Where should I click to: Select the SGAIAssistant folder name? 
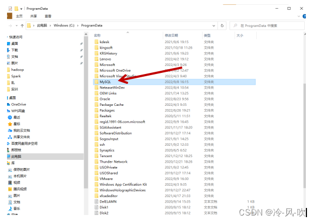click(x=110, y=127)
